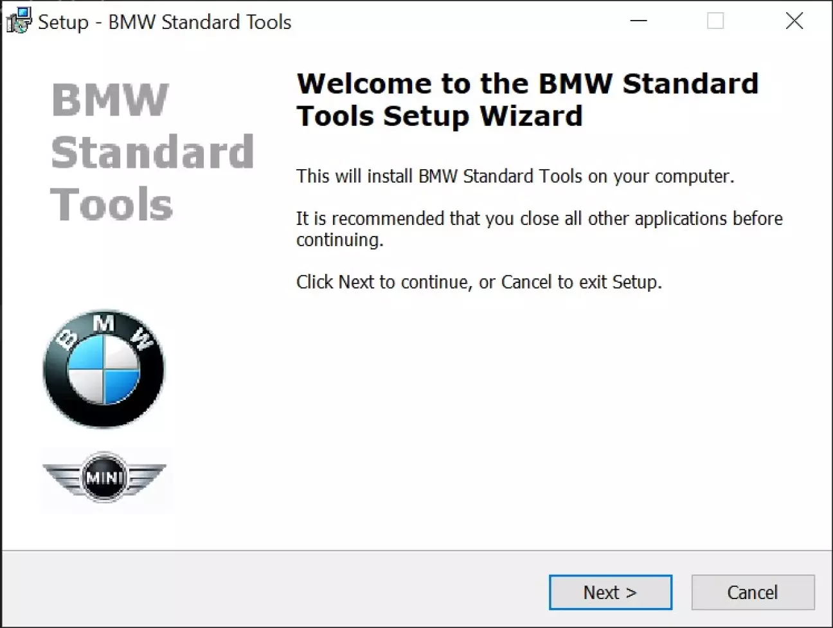This screenshot has width=833, height=628.
Task: Click 'Click Next to continue, or Cancel' text
Action: point(479,282)
